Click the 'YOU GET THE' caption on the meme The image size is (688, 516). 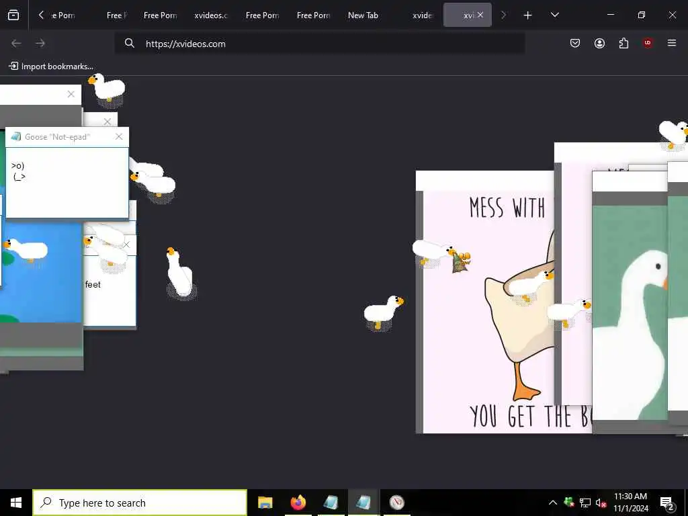click(531, 415)
